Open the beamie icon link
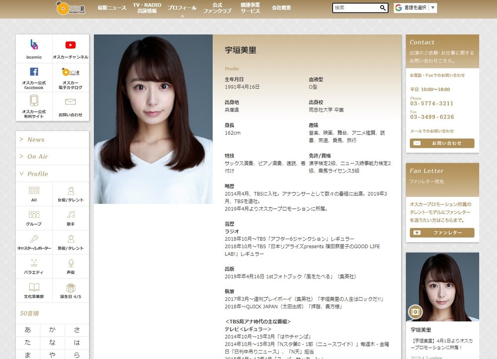Viewport: 497px width, 359px height. 34,45
